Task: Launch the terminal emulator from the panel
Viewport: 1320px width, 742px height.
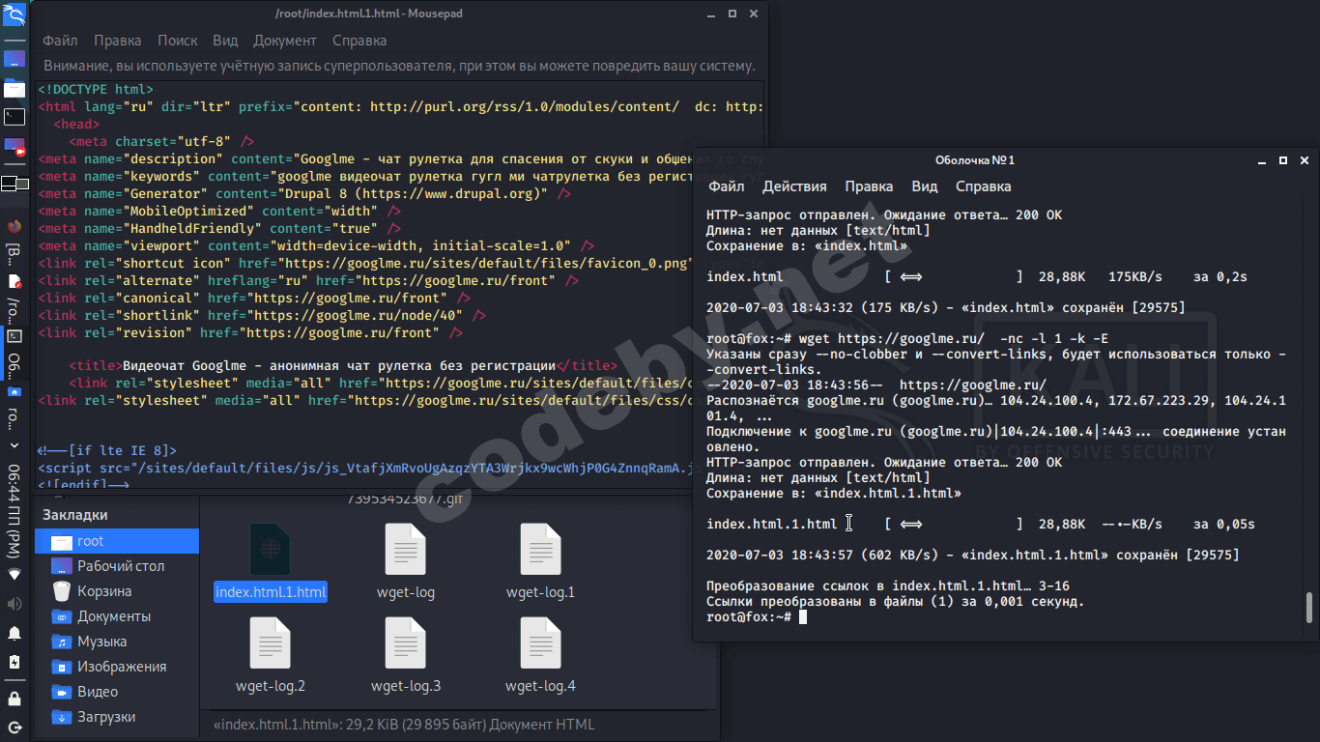Action: point(14,117)
